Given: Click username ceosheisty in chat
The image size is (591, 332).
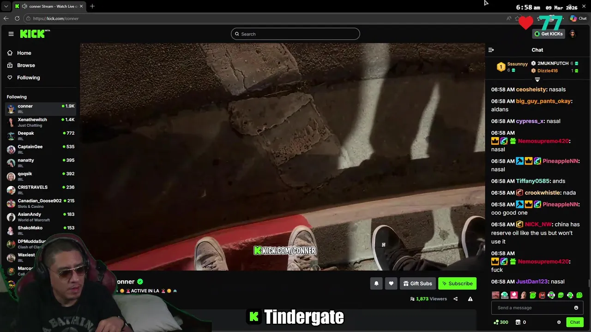Looking at the screenshot, I should [x=531, y=89].
